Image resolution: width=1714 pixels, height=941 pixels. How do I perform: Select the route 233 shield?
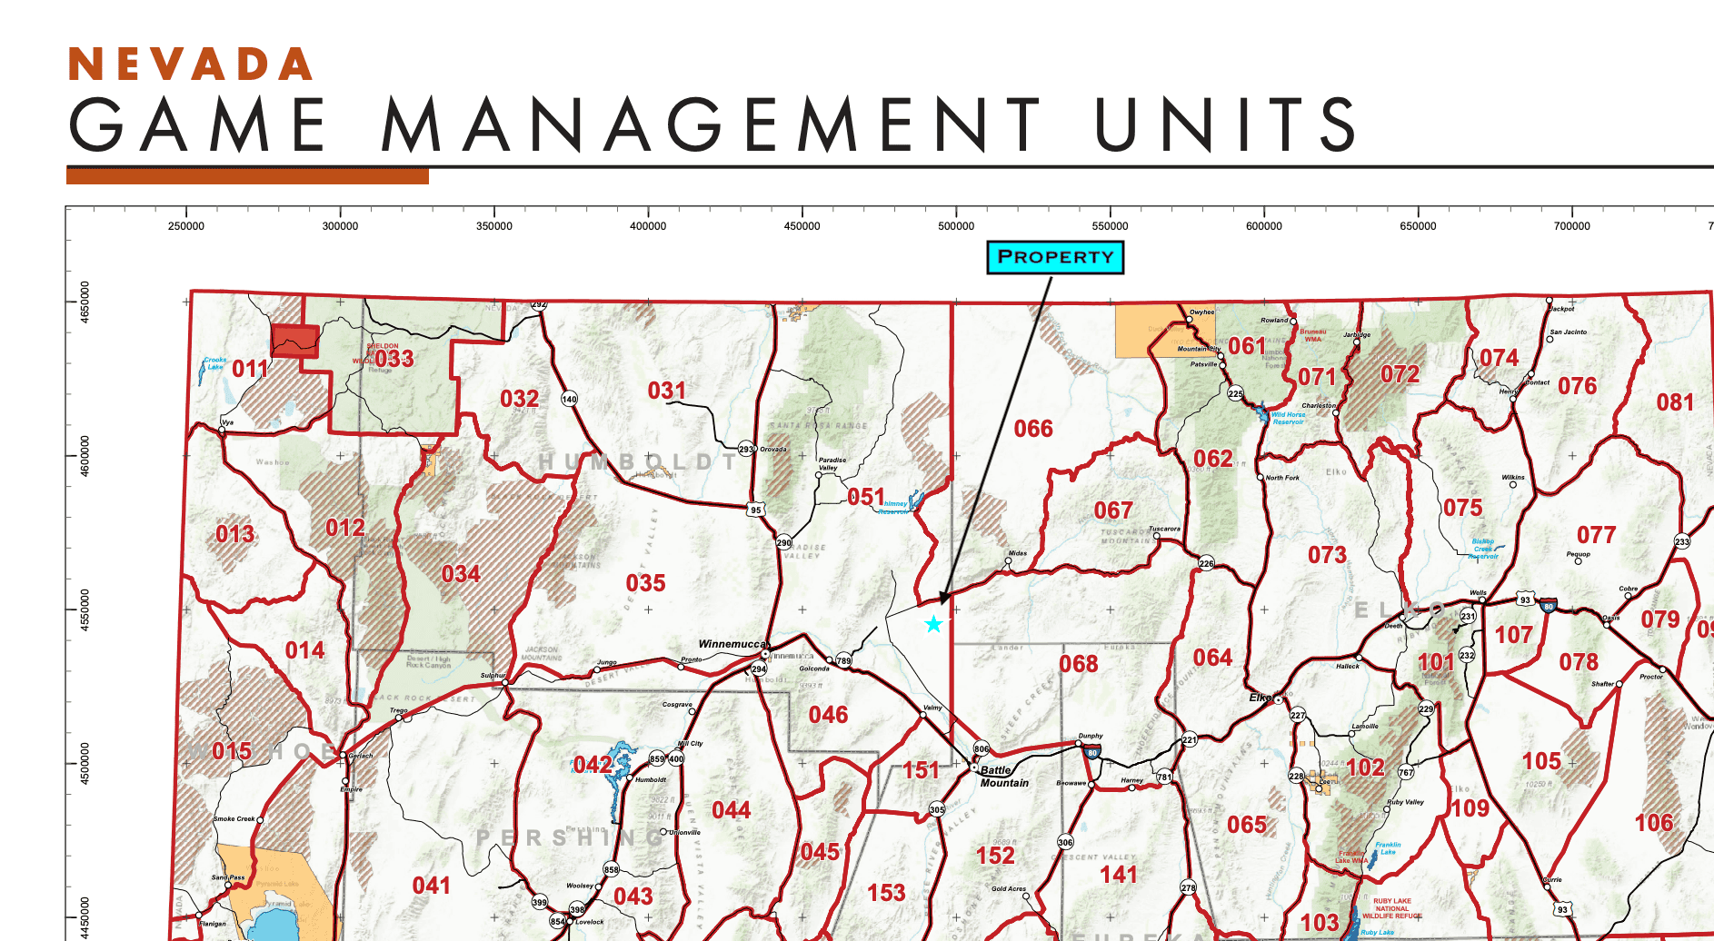coord(1682,541)
